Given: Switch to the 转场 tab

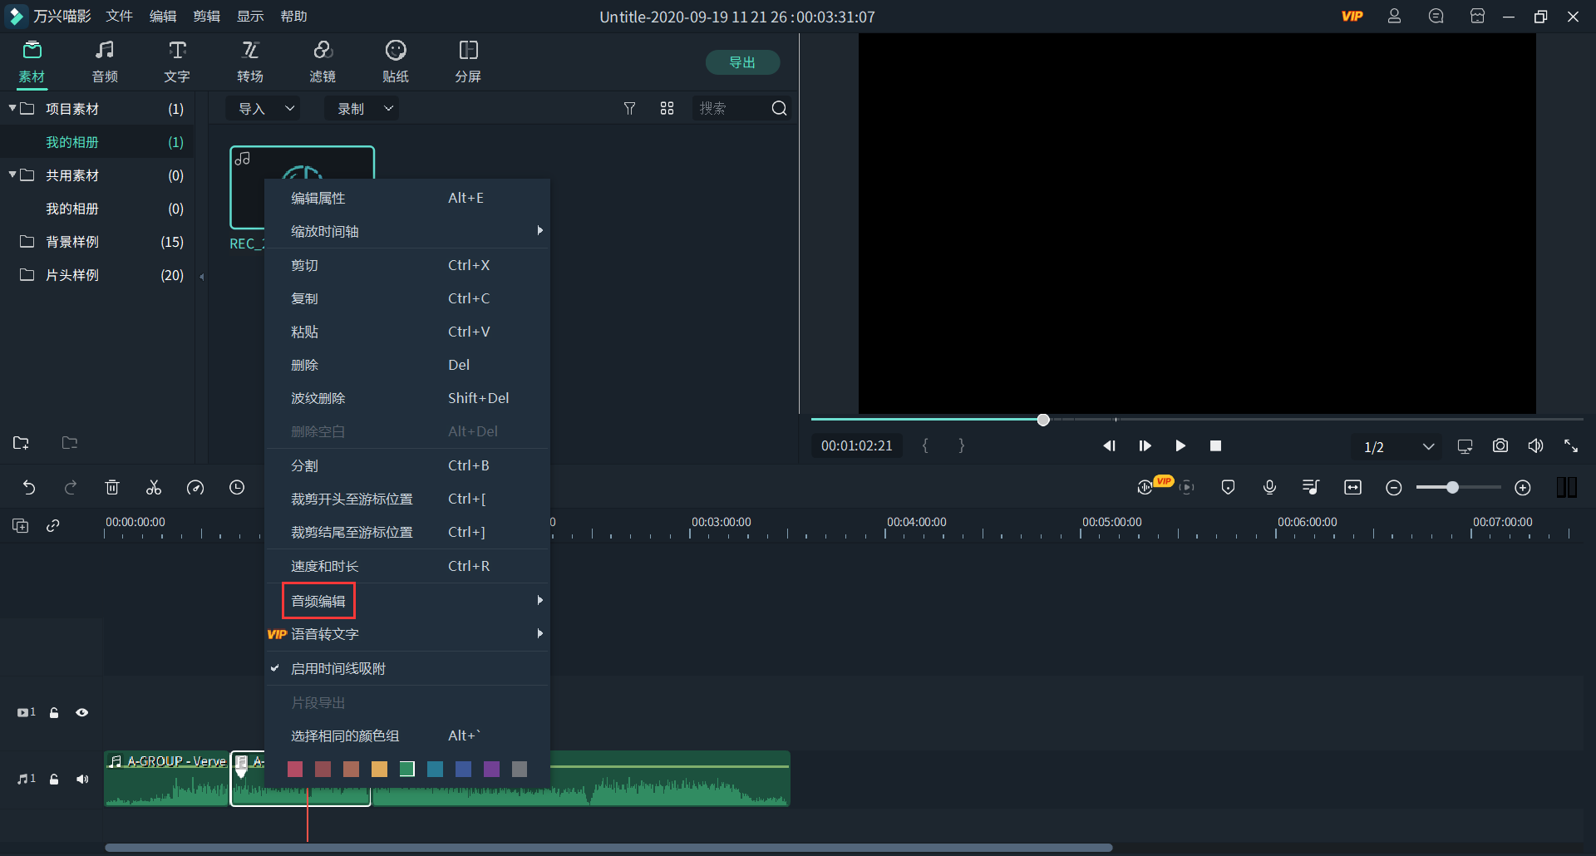Looking at the screenshot, I should [249, 61].
